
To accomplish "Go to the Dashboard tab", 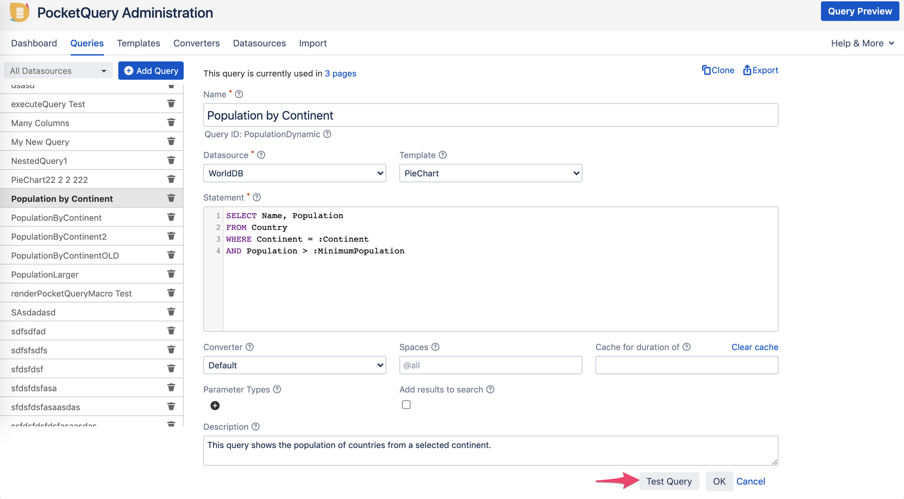I will [x=34, y=43].
